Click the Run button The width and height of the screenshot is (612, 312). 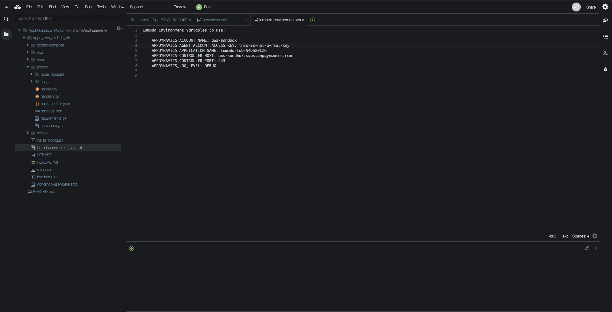click(203, 7)
